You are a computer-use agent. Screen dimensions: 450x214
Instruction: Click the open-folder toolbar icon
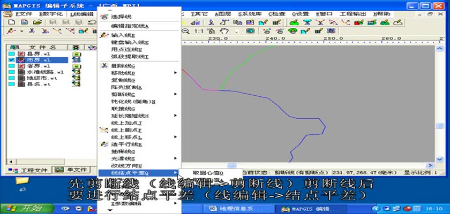click(x=37, y=22)
